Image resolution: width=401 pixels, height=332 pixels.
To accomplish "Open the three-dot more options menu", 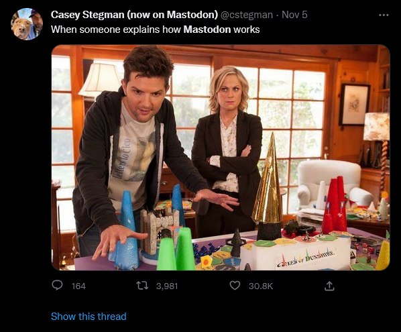I will tap(384, 15).
